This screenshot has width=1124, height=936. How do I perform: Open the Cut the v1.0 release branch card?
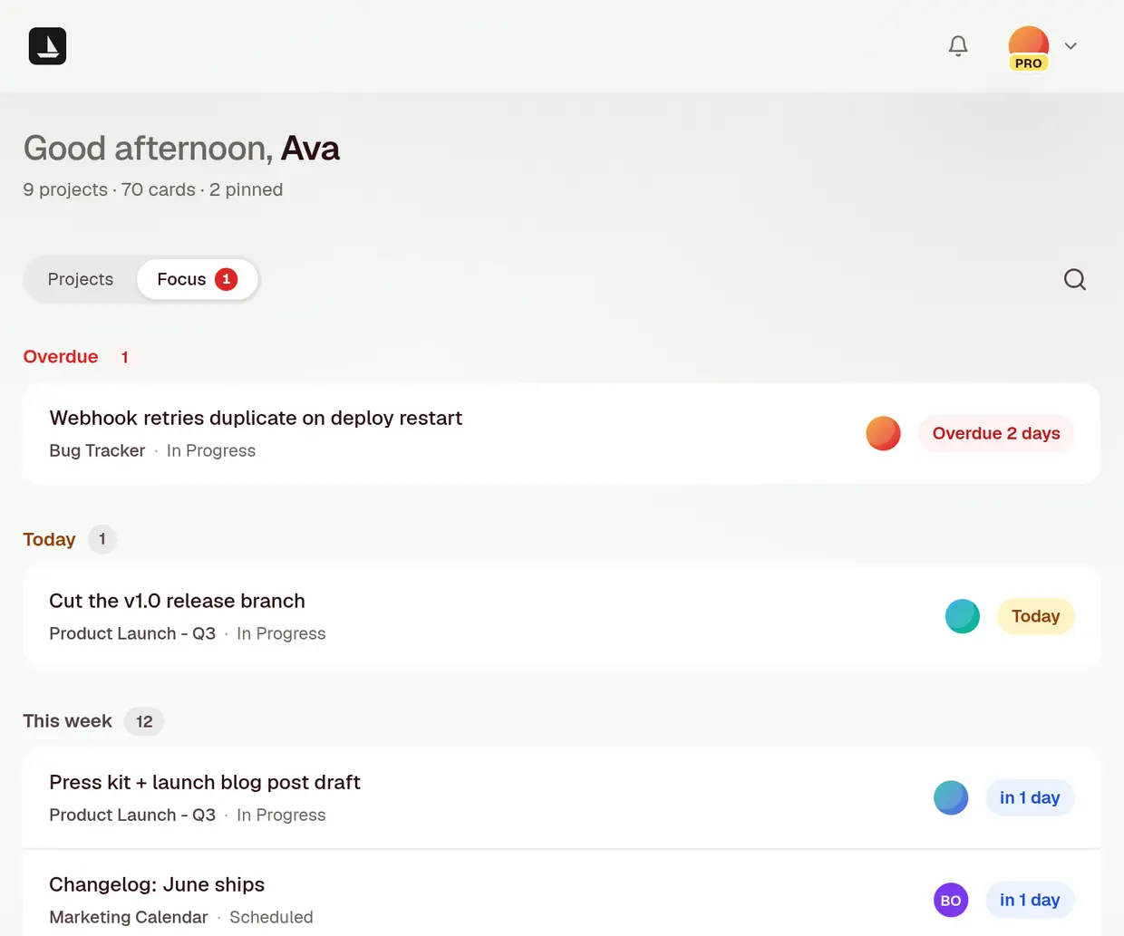(x=561, y=616)
